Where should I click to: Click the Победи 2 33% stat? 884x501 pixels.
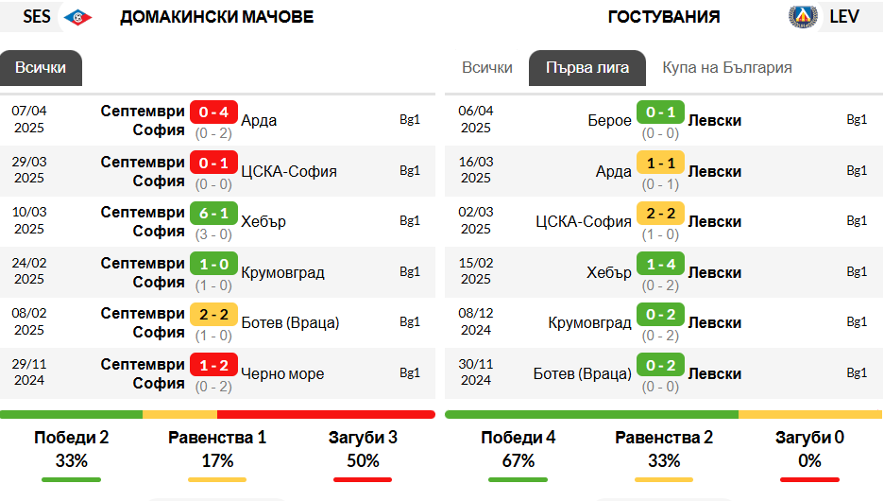click(72, 449)
